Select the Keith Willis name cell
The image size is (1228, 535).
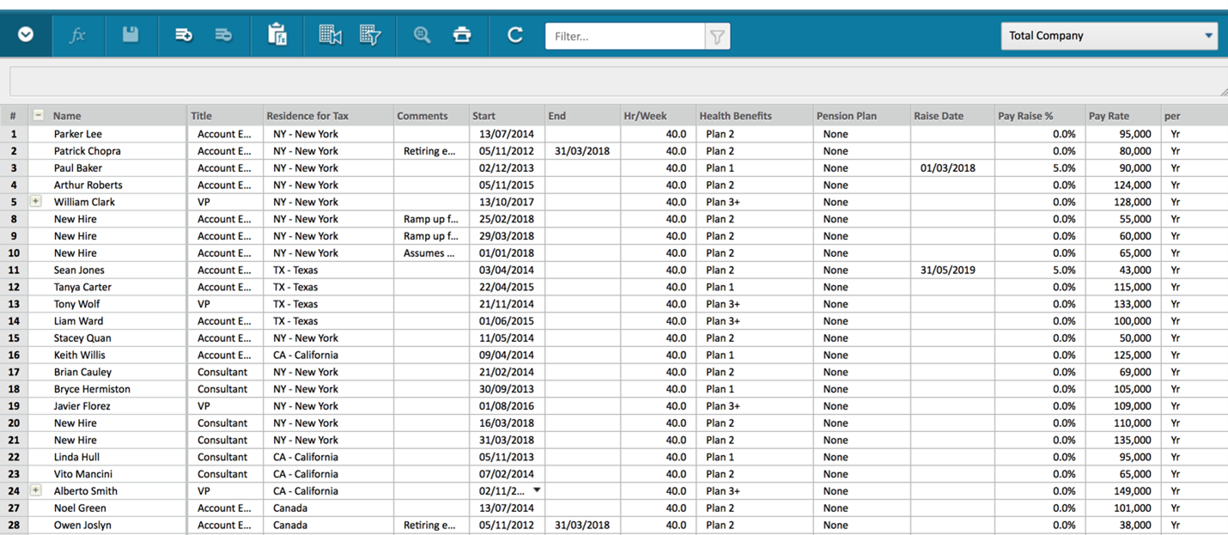pos(108,355)
